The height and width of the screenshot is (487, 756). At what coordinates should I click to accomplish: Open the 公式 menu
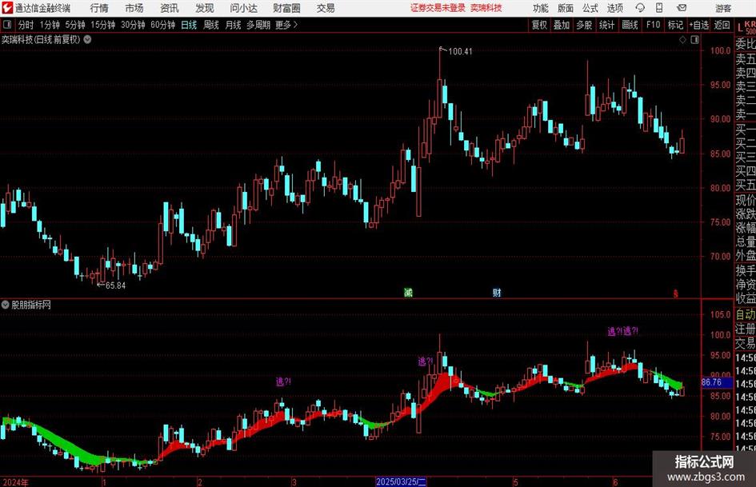[590, 8]
